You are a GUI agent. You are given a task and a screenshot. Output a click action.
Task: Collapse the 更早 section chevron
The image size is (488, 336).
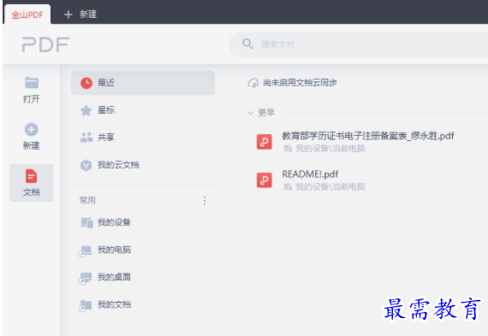(x=251, y=113)
